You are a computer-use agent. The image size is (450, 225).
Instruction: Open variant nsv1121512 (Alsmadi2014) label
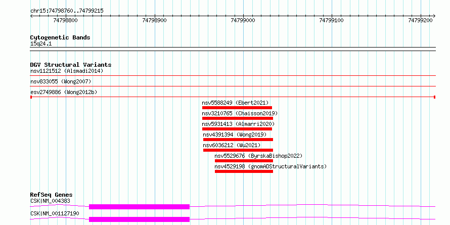pos(67,71)
